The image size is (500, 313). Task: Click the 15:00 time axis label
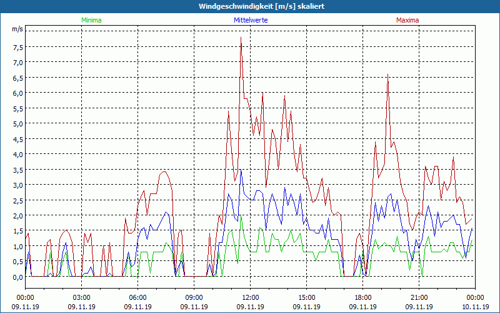pos(306,298)
